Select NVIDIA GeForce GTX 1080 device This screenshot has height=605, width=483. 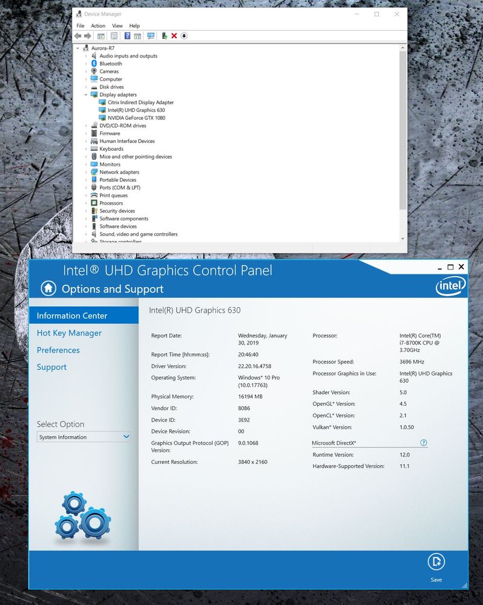coord(136,117)
